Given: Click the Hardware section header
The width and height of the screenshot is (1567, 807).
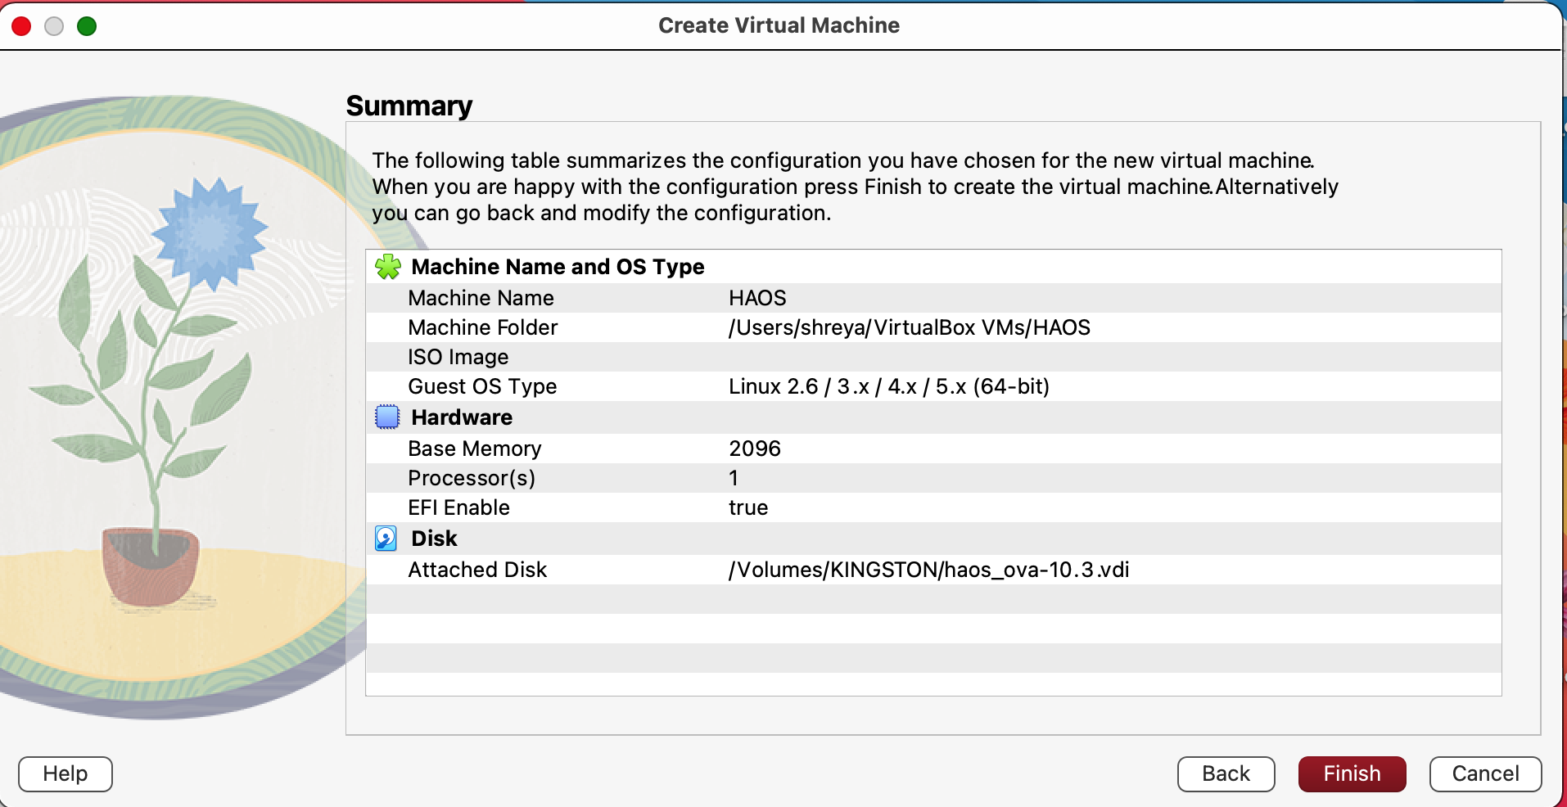Looking at the screenshot, I should (462, 417).
